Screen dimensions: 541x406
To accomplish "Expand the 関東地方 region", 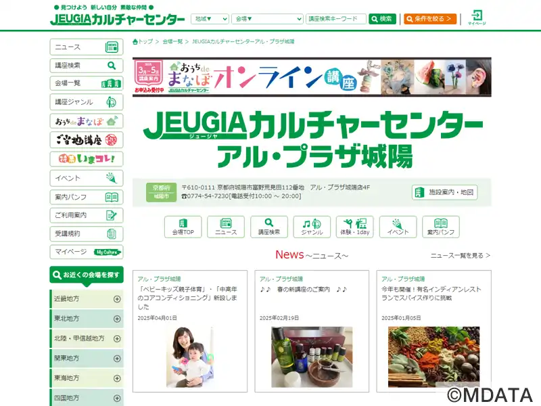I will (x=87, y=359).
